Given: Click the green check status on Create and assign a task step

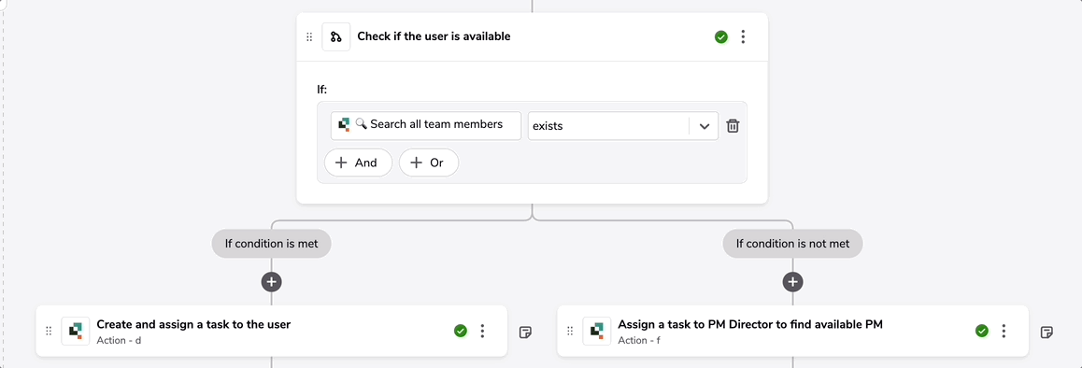Looking at the screenshot, I should coord(461,332).
